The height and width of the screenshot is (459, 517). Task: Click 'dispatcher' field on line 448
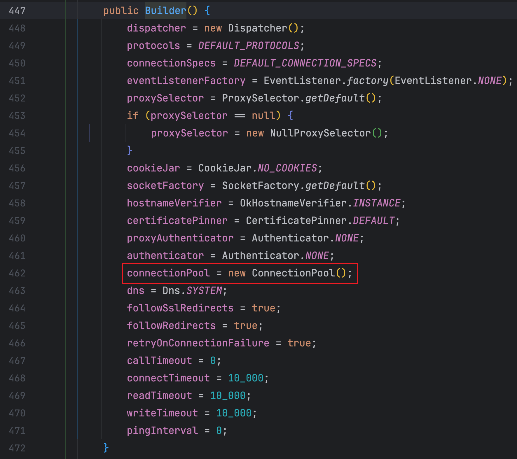[x=156, y=28]
